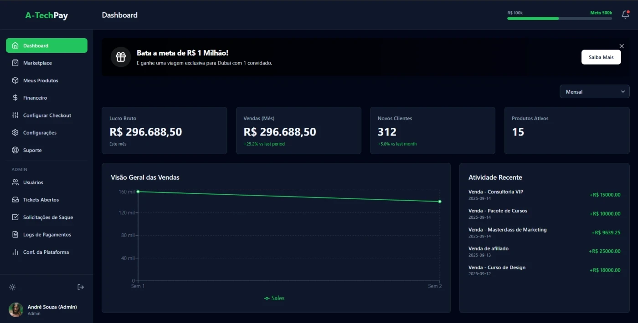The image size is (638, 323).
Task: Click the notification bell icon
Action: pos(625,15)
